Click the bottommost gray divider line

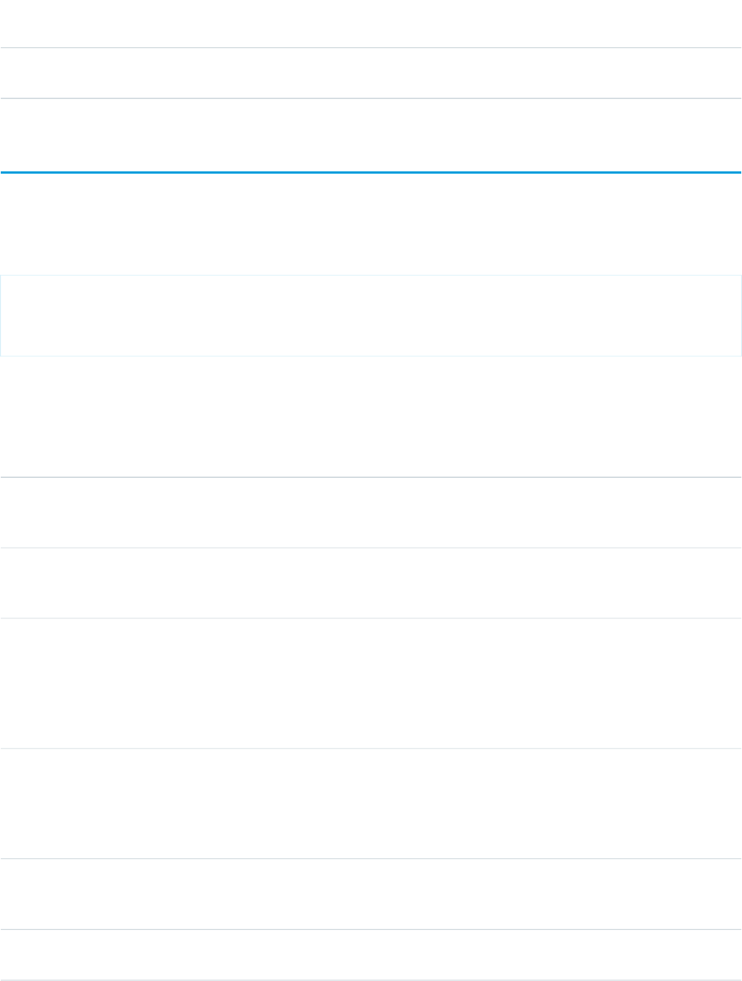(371, 979)
